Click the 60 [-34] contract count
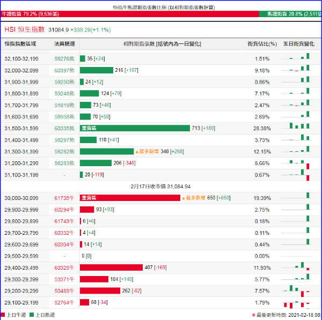This screenshot has height=320, width=322. [x=99, y=302]
